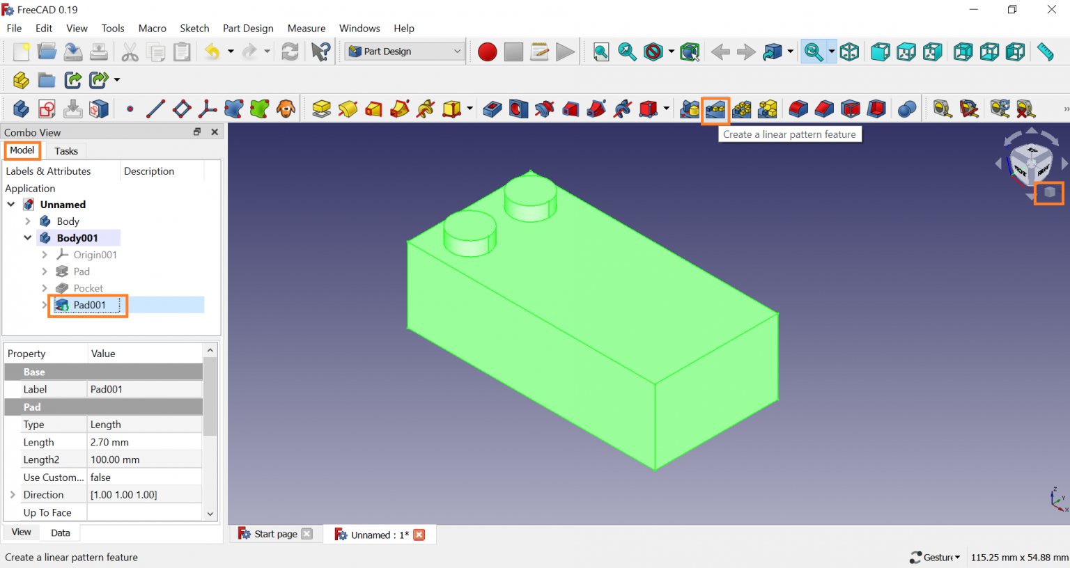Click the Fit all content icon
This screenshot has height=568, width=1070.
(600, 52)
